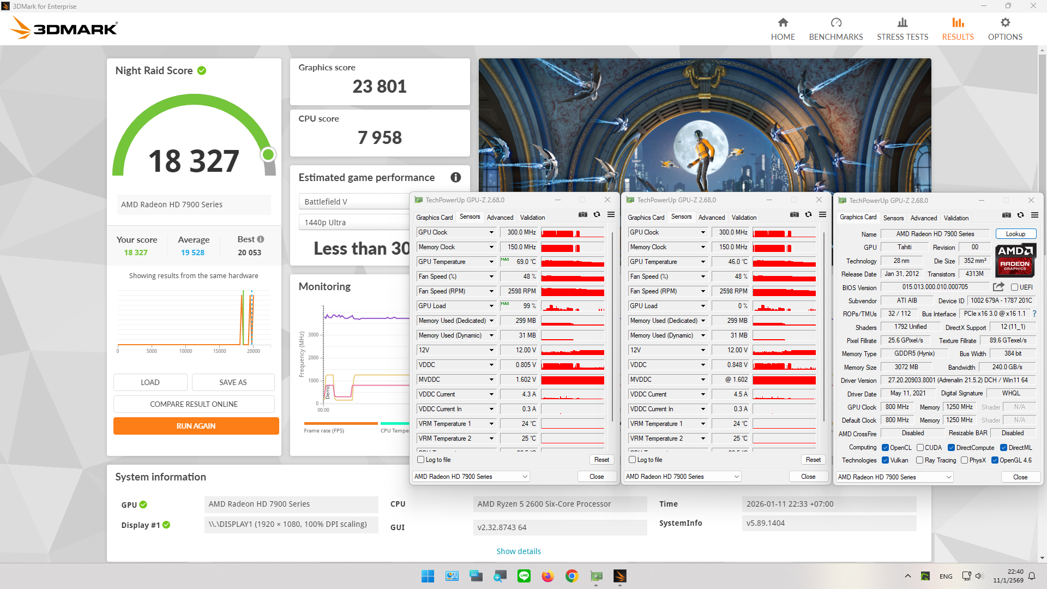This screenshot has width=1047, height=589.
Task: Click the Show details link
Action: [x=518, y=551]
